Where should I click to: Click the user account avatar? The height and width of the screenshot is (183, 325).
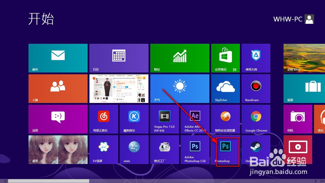click(x=309, y=19)
